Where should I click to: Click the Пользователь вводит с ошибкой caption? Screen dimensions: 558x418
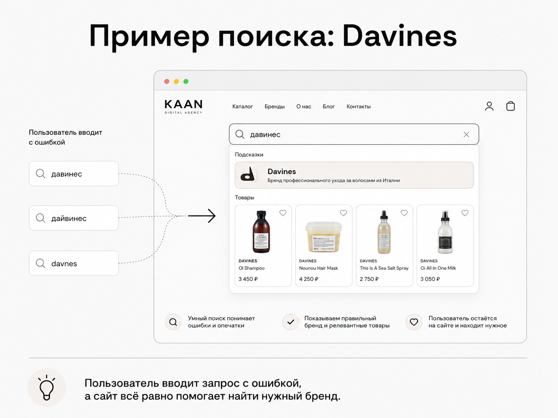coord(66,137)
